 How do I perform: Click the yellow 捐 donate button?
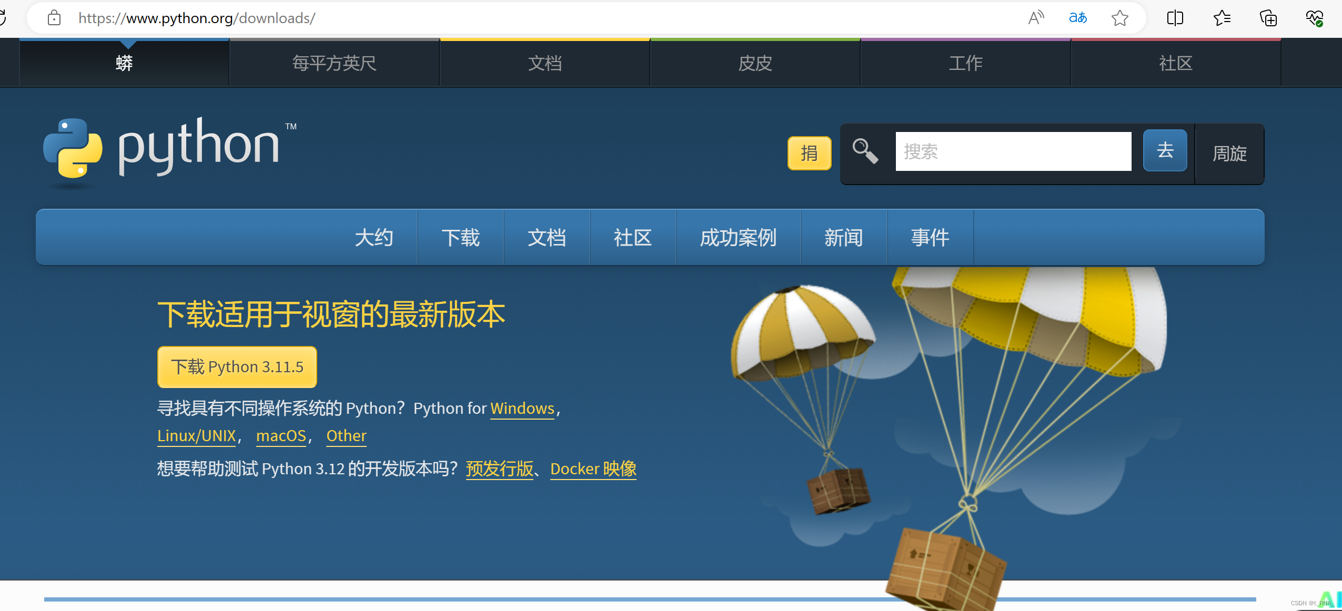pos(809,153)
